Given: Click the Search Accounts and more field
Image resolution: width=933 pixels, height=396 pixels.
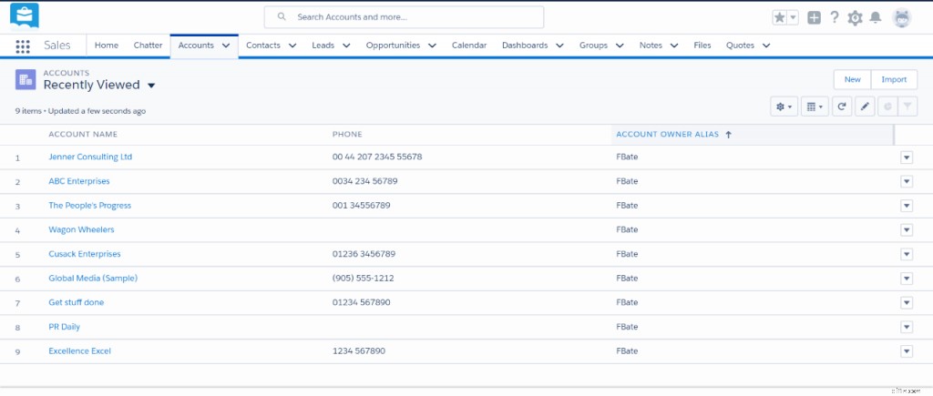Looking at the screenshot, I should pyautogui.click(x=404, y=17).
